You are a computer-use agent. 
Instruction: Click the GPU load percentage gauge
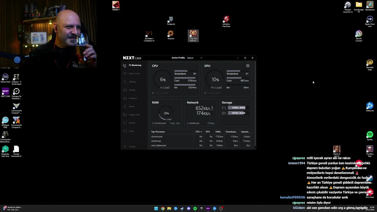click(x=215, y=80)
